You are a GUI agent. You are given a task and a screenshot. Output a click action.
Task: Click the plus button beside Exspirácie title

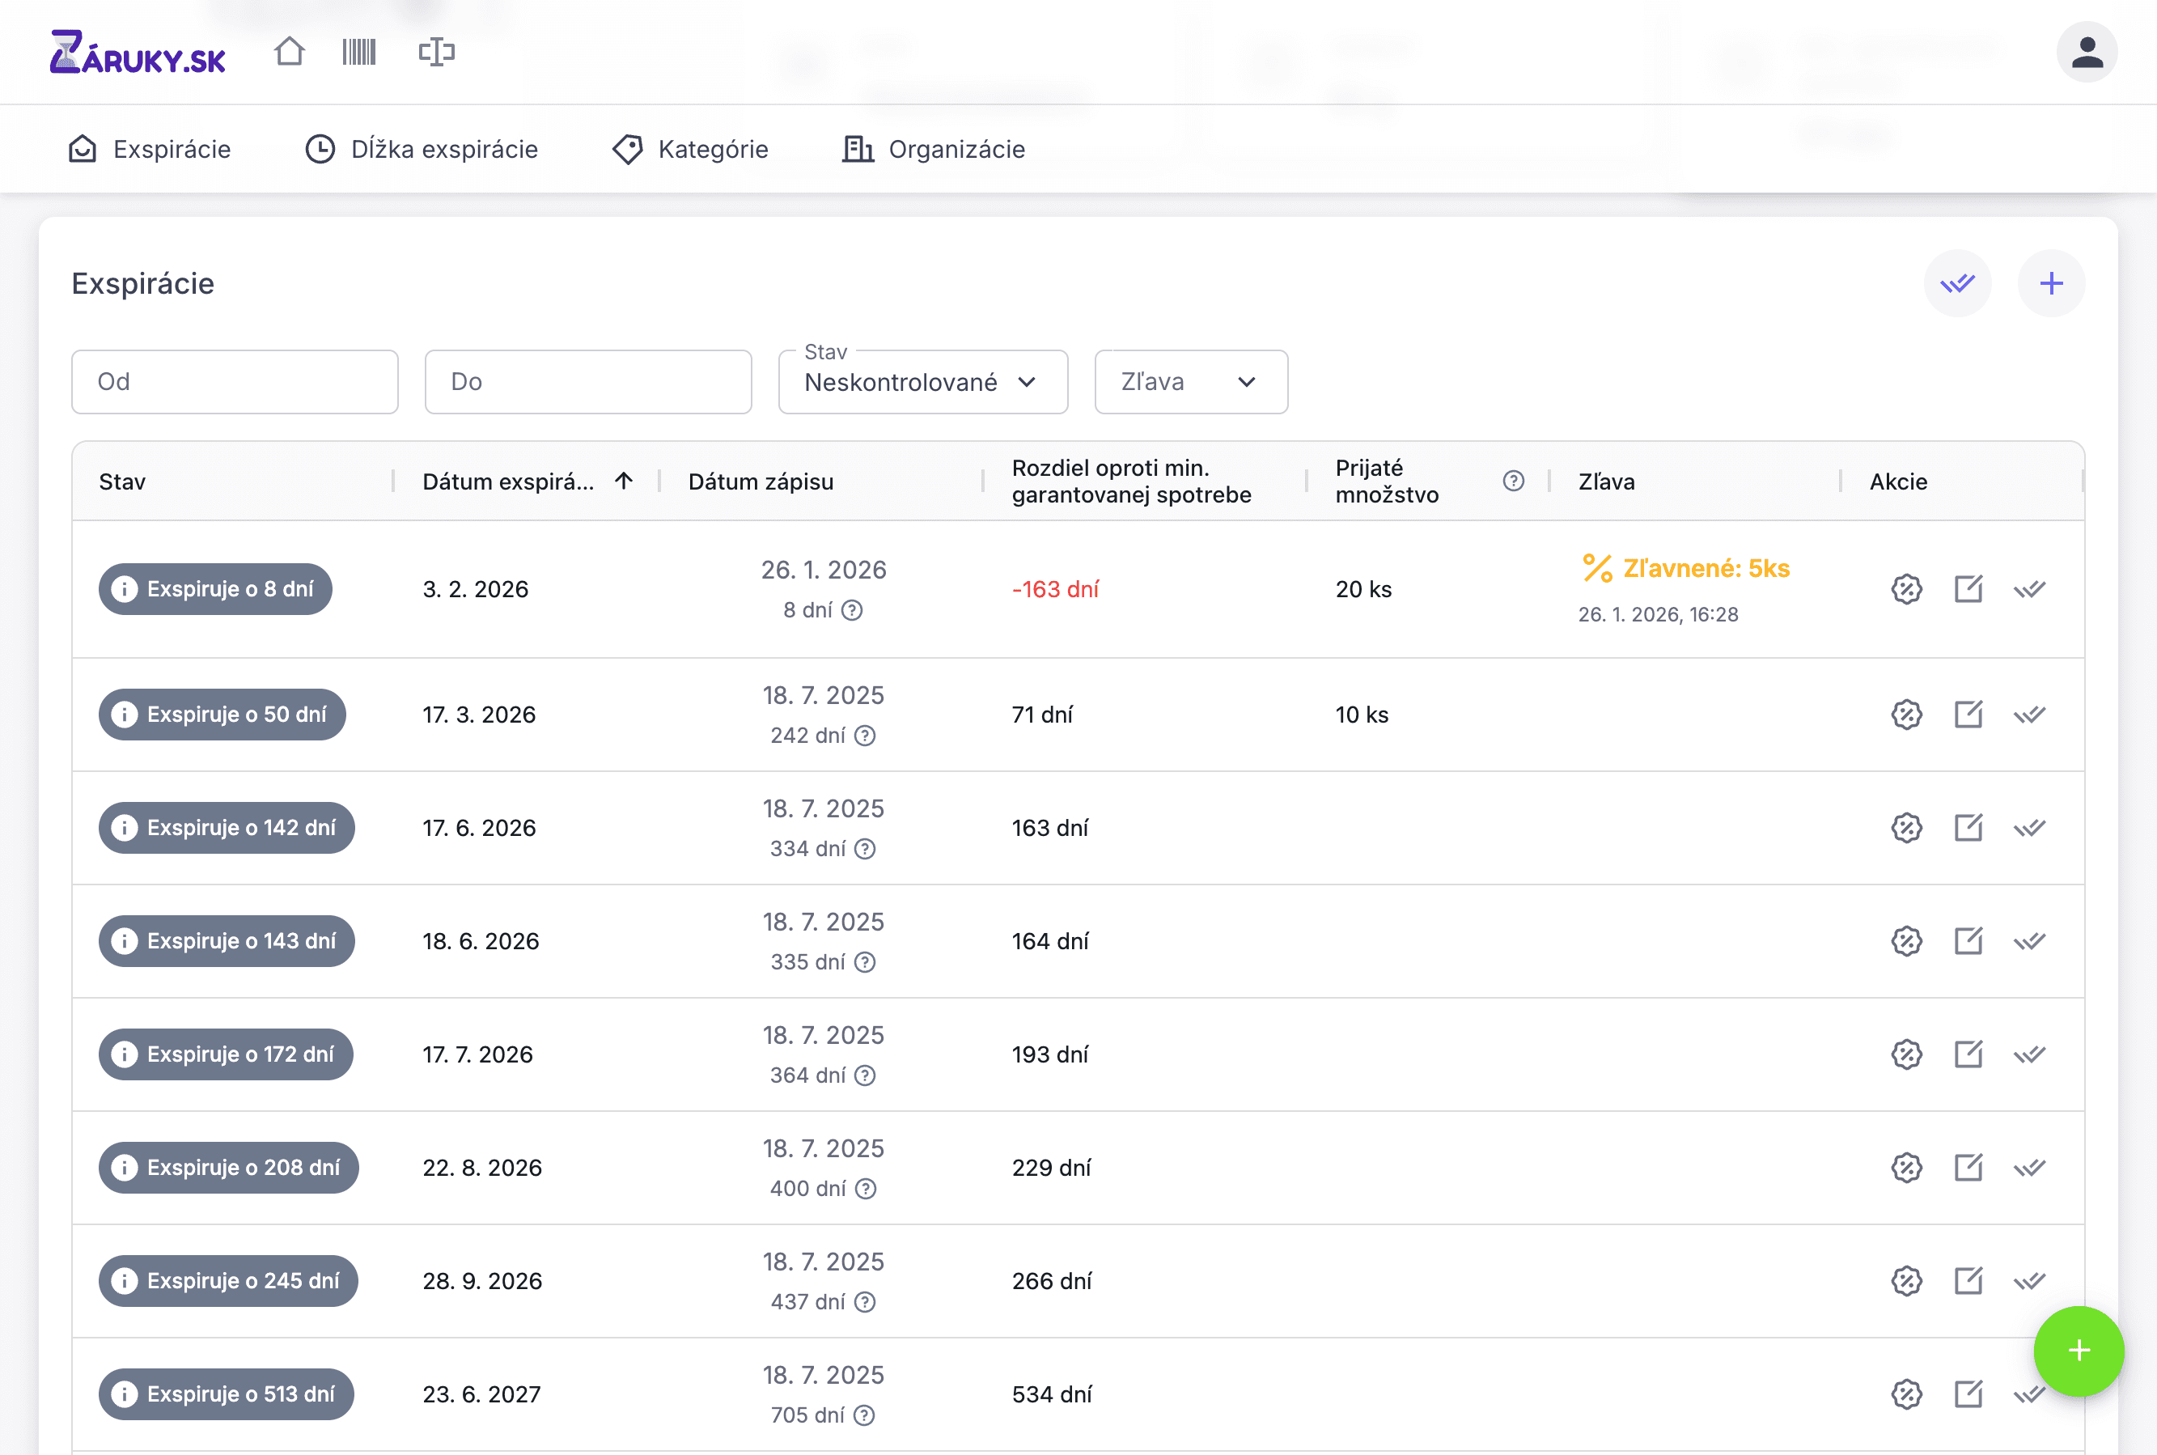[2050, 283]
